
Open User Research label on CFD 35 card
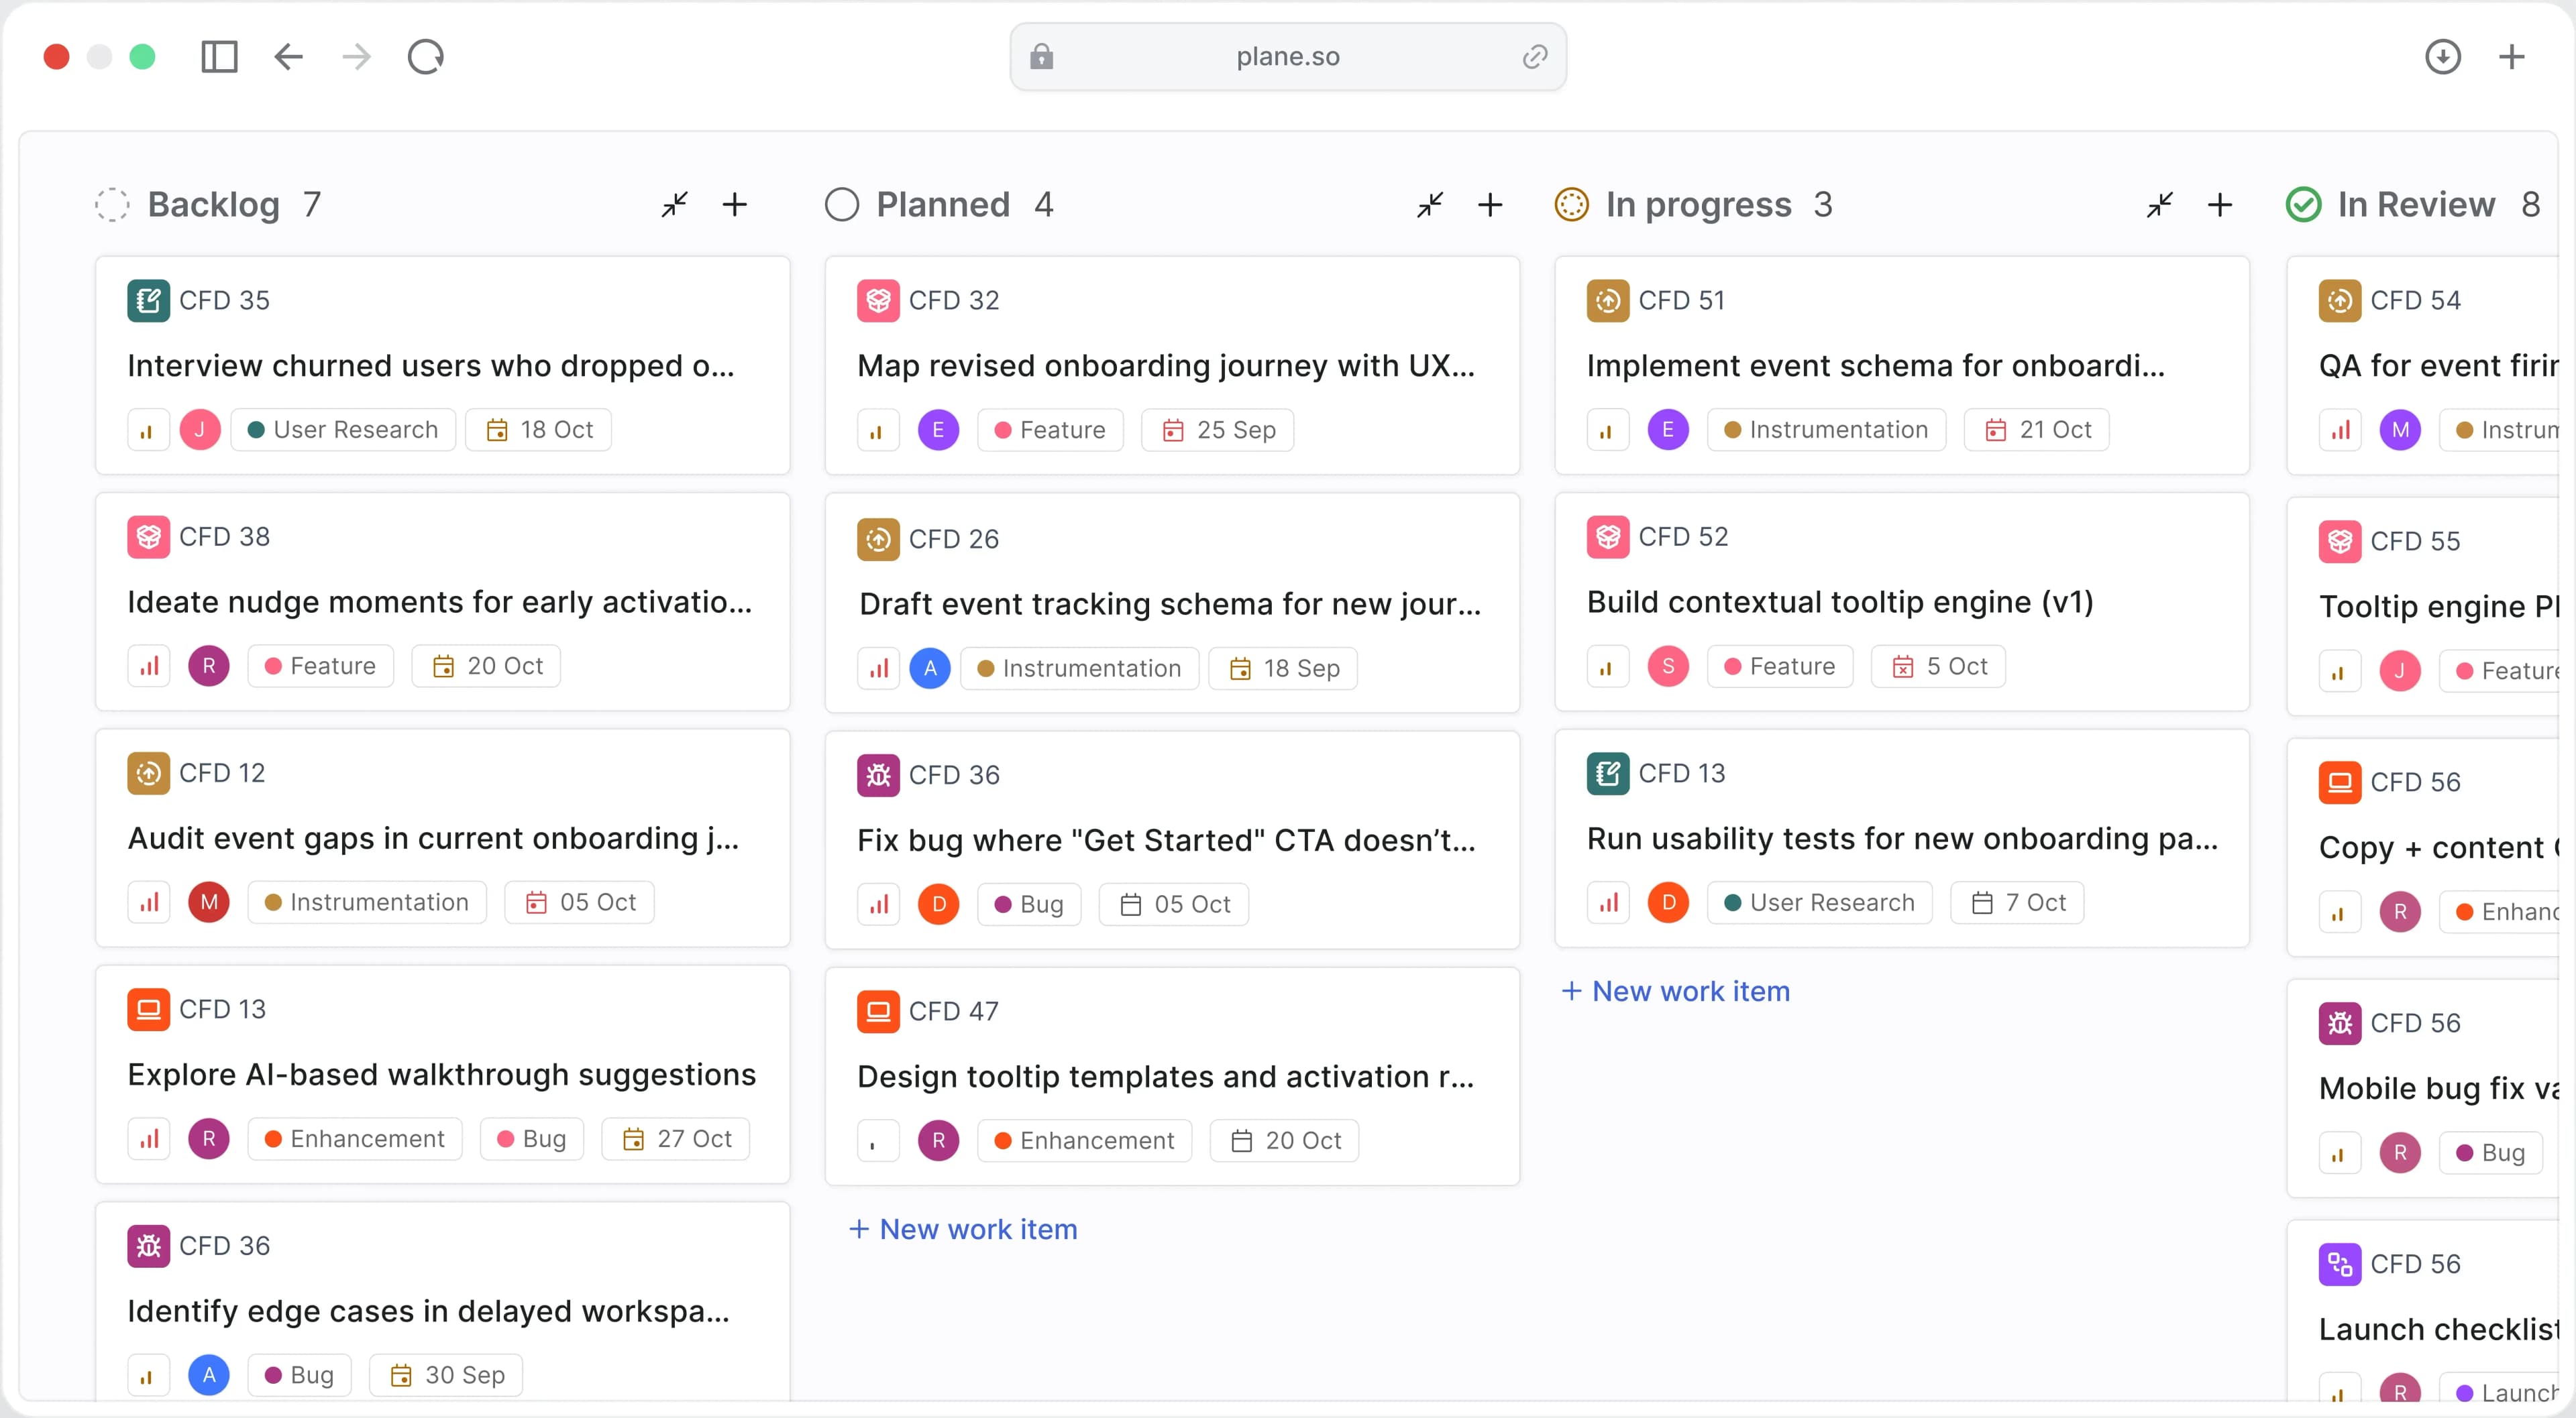[343, 430]
